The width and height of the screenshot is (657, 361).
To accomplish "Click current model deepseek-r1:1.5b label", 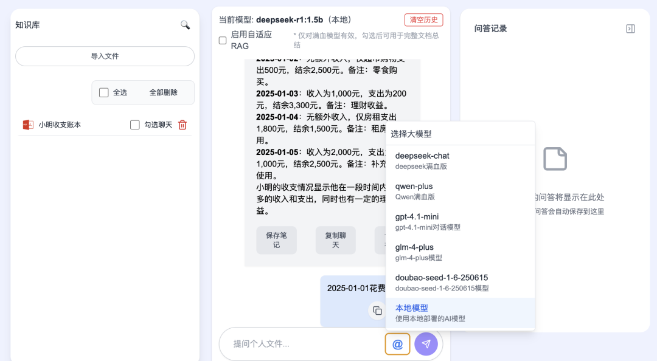I will (x=290, y=19).
